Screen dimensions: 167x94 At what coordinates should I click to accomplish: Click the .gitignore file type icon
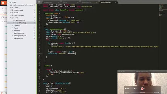(x=13, y=26)
